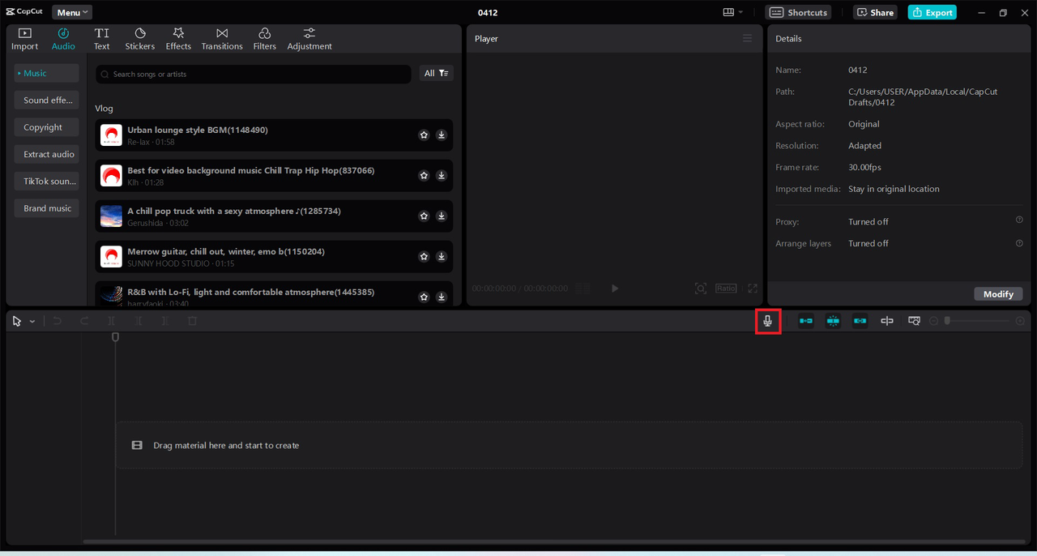The height and width of the screenshot is (556, 1037).
Task: Open the Filters tab
Action: pos(264,39)
